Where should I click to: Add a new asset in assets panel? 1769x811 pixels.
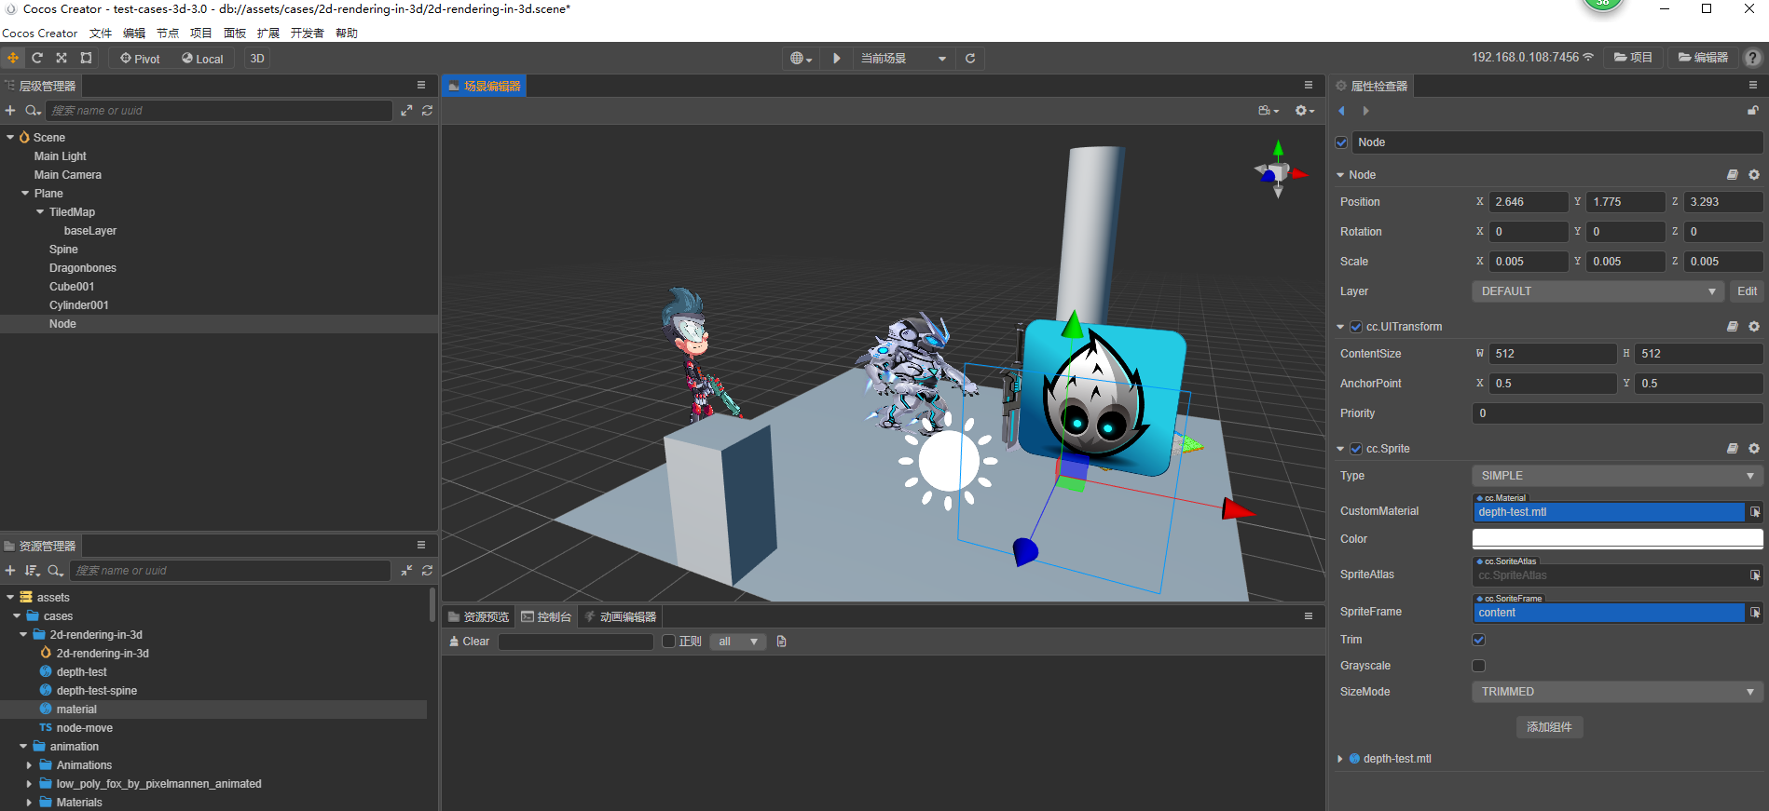tap(10, 570)
